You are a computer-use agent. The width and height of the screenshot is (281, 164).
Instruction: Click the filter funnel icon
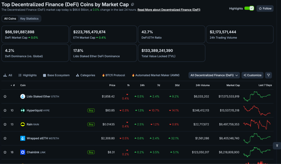coord(268,75)
